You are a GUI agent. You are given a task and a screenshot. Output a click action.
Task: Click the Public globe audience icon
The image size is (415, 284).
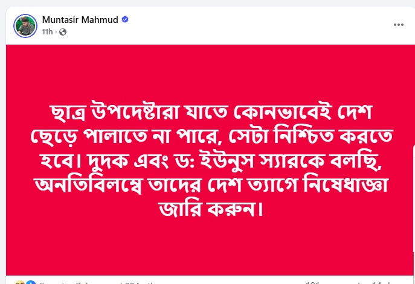63,31
